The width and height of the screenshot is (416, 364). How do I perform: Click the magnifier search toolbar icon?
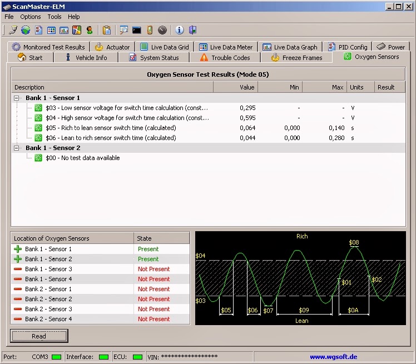coord(123,30)
